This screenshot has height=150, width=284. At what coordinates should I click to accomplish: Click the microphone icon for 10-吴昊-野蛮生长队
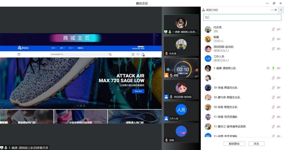(273, 107)
